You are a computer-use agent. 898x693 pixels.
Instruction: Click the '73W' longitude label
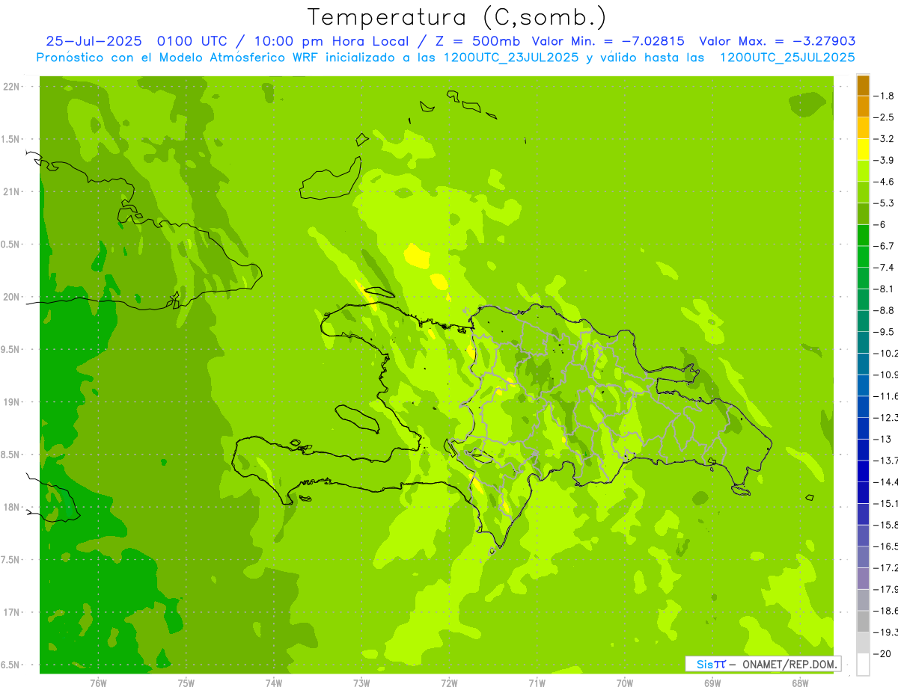[361, 683]
